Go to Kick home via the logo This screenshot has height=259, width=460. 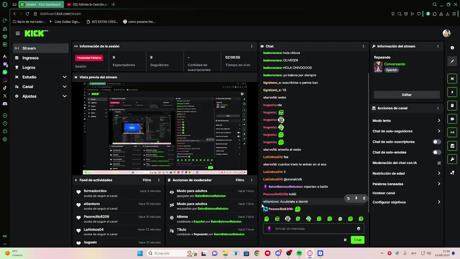pos(36,33)
